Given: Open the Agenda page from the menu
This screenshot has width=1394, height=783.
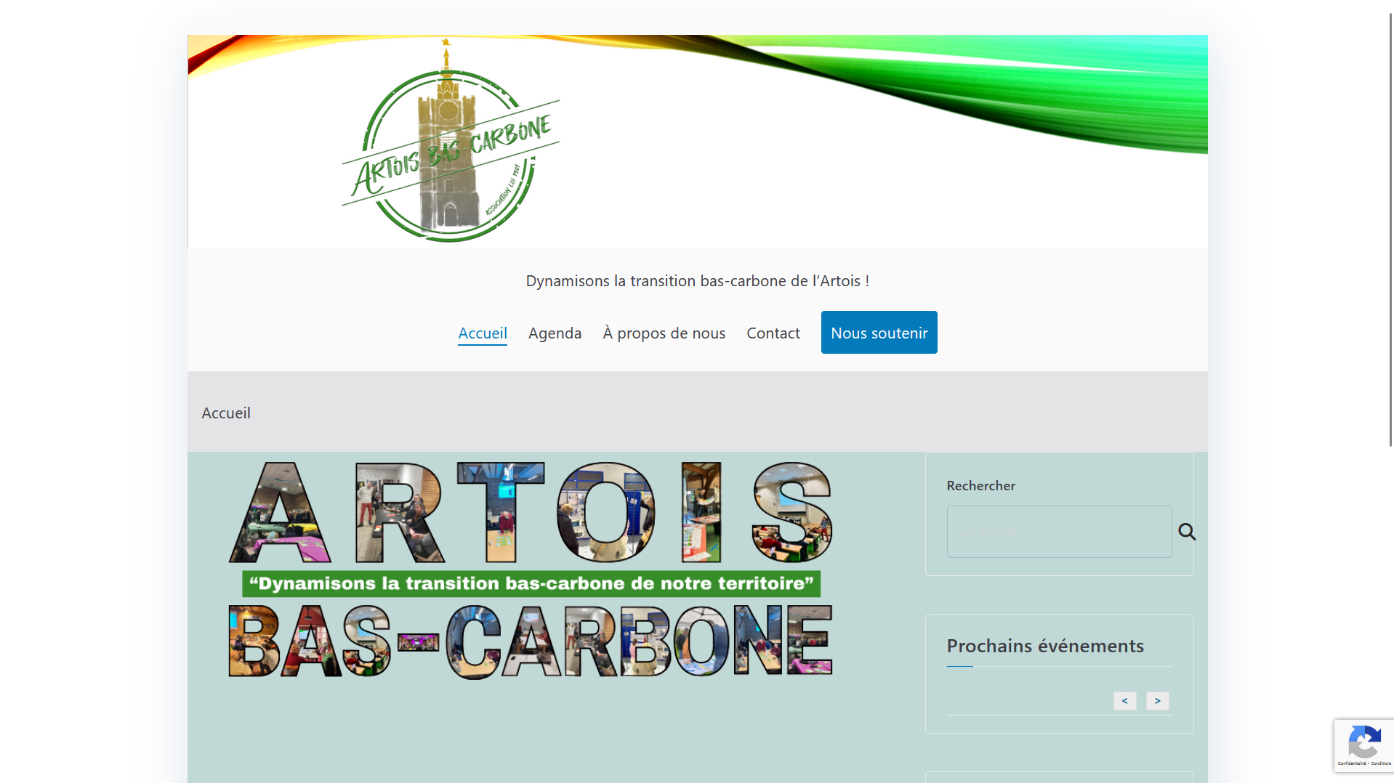Looking at the screenshot, I should pos(555,333).
